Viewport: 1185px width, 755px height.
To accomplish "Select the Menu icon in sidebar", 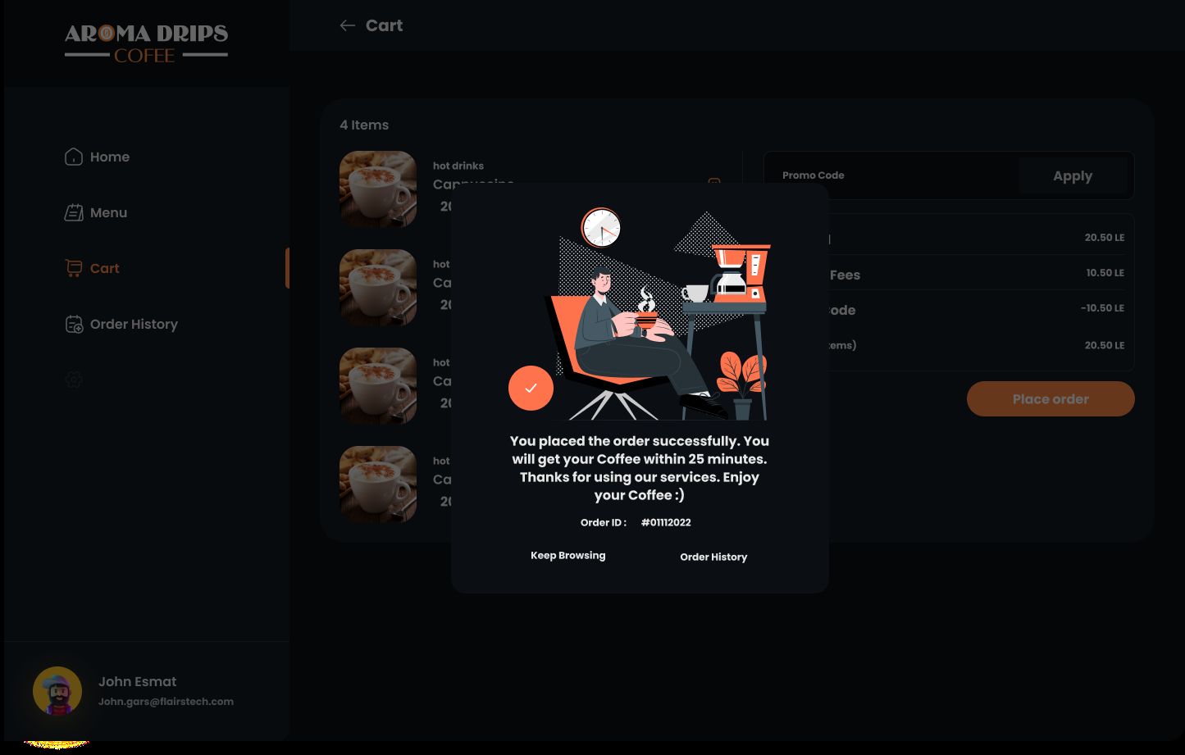I will (74, 212).
